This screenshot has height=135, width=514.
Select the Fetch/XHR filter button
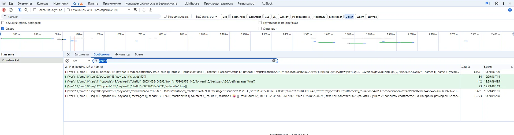tap(238, 17)
